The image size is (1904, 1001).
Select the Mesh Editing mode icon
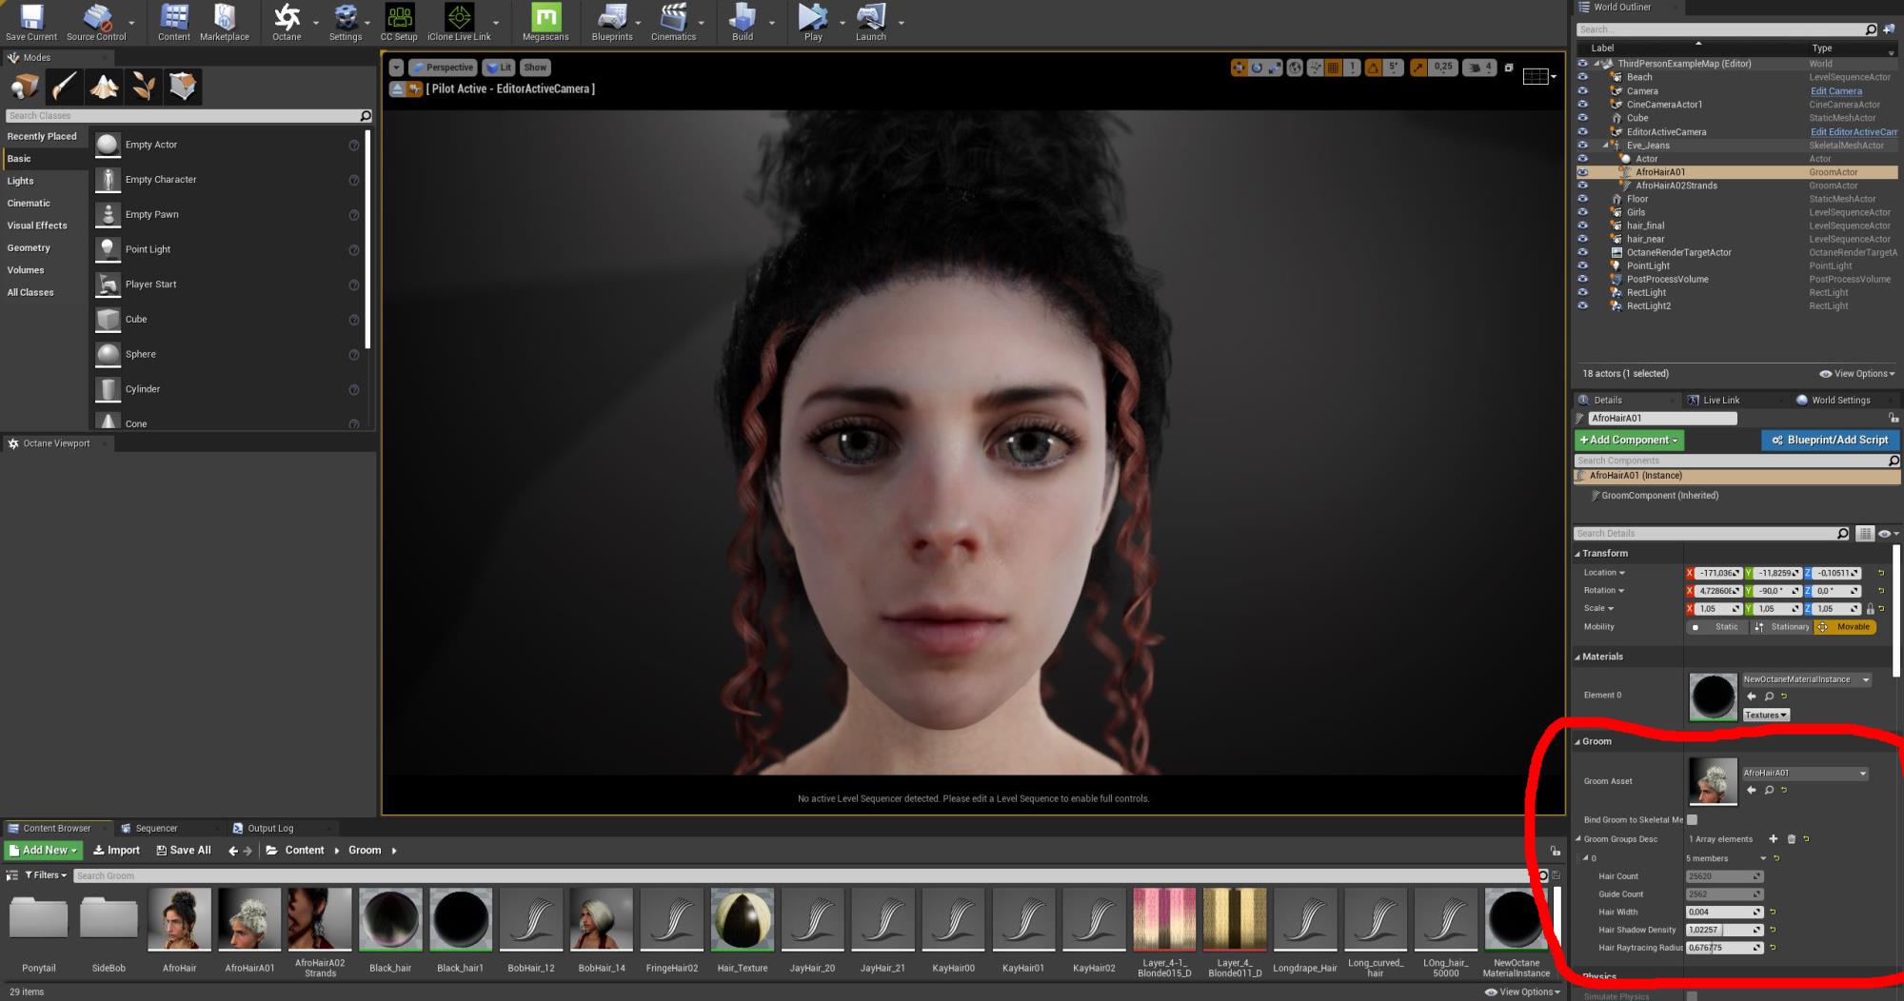click(183, 87)
